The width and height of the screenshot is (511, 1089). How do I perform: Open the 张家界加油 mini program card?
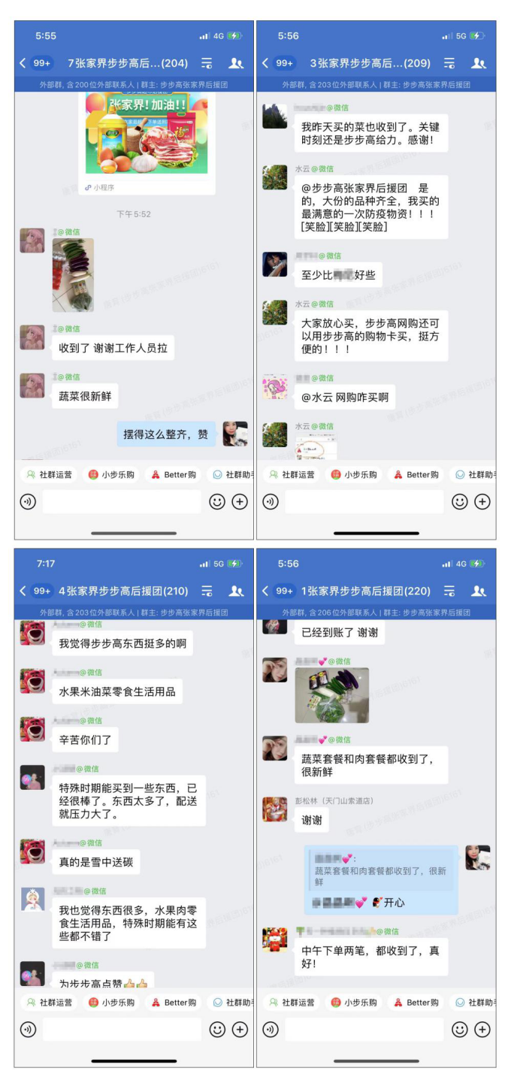147,143
